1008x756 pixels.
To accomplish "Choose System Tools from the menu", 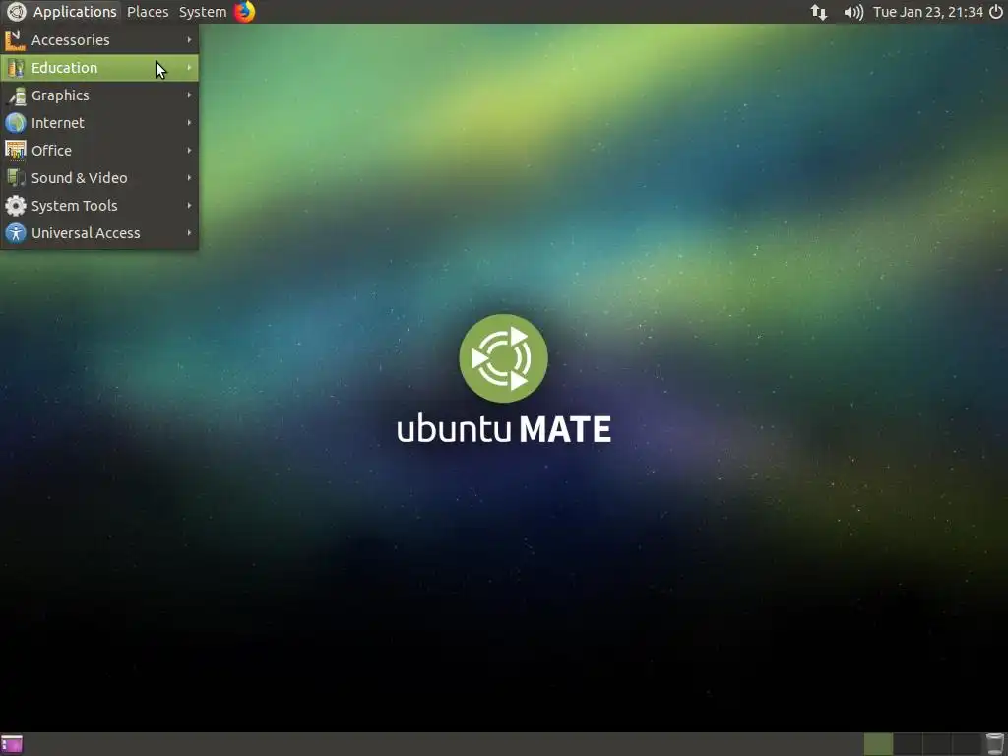I will click(x=99, y=206).
